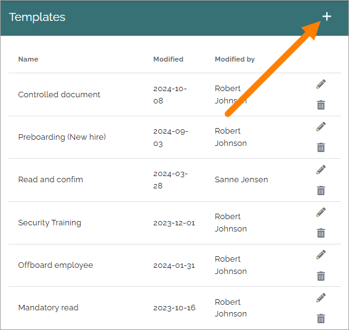Delete the Read and confim template

[x=321, y=190]
